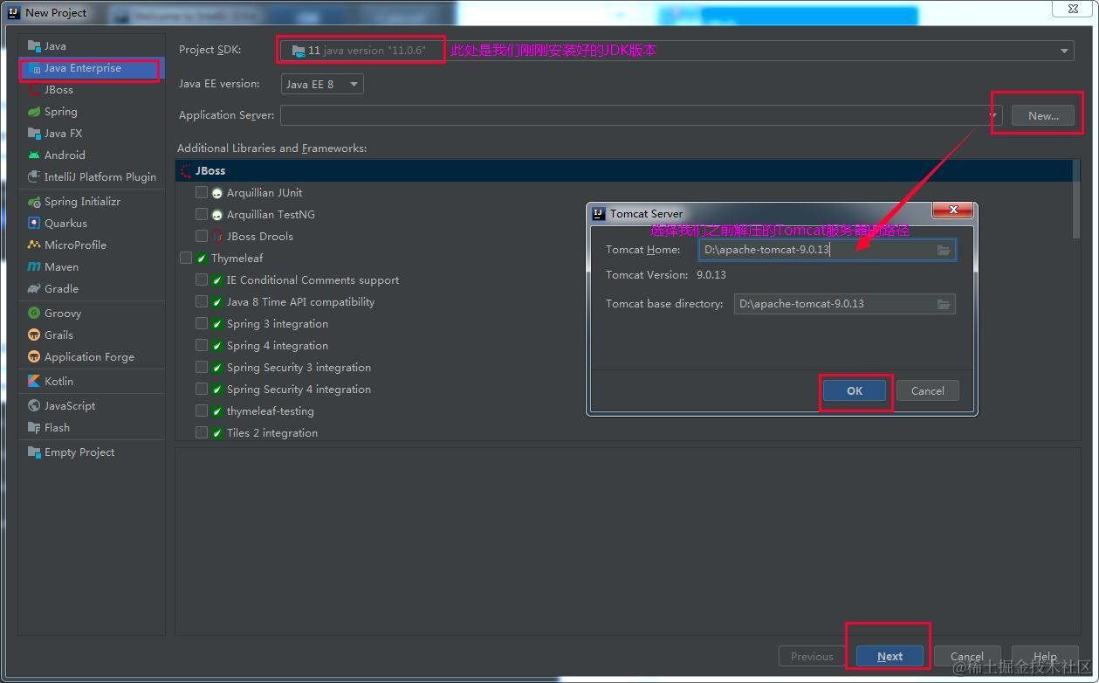Click Cancel in New Project wizard
The width and height of the screenshot is (1099, 683).
[x=967, y=657]
